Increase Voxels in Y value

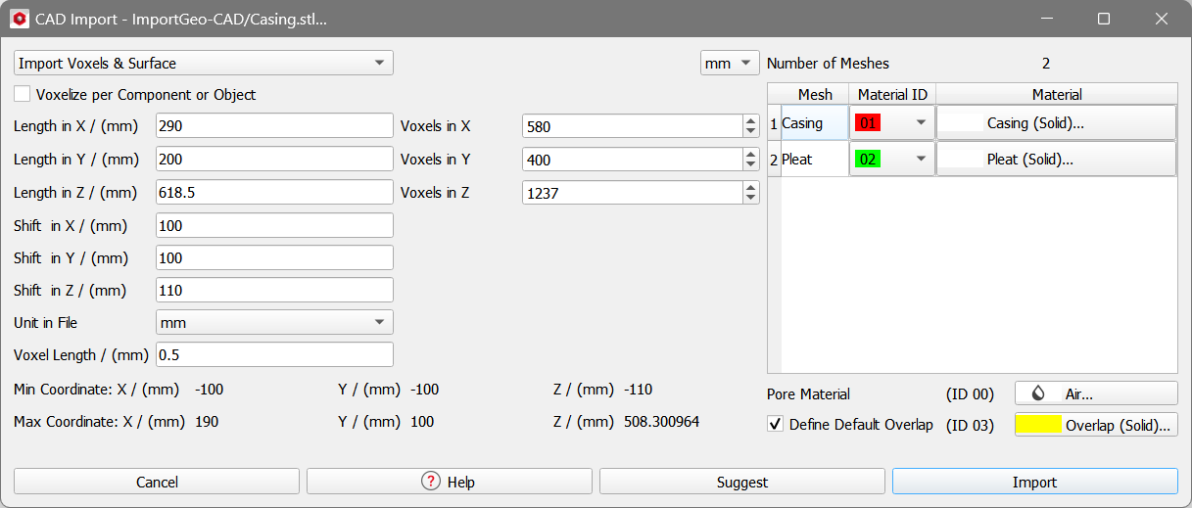[x=751, y=154]
